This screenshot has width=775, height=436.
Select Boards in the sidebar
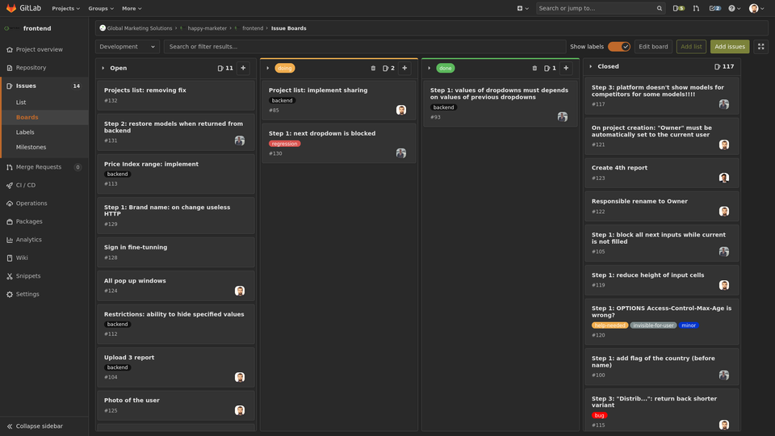(27, 117)
